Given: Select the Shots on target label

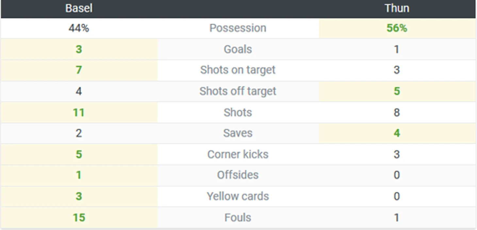Looking at the screenshot, I should 238,70.
